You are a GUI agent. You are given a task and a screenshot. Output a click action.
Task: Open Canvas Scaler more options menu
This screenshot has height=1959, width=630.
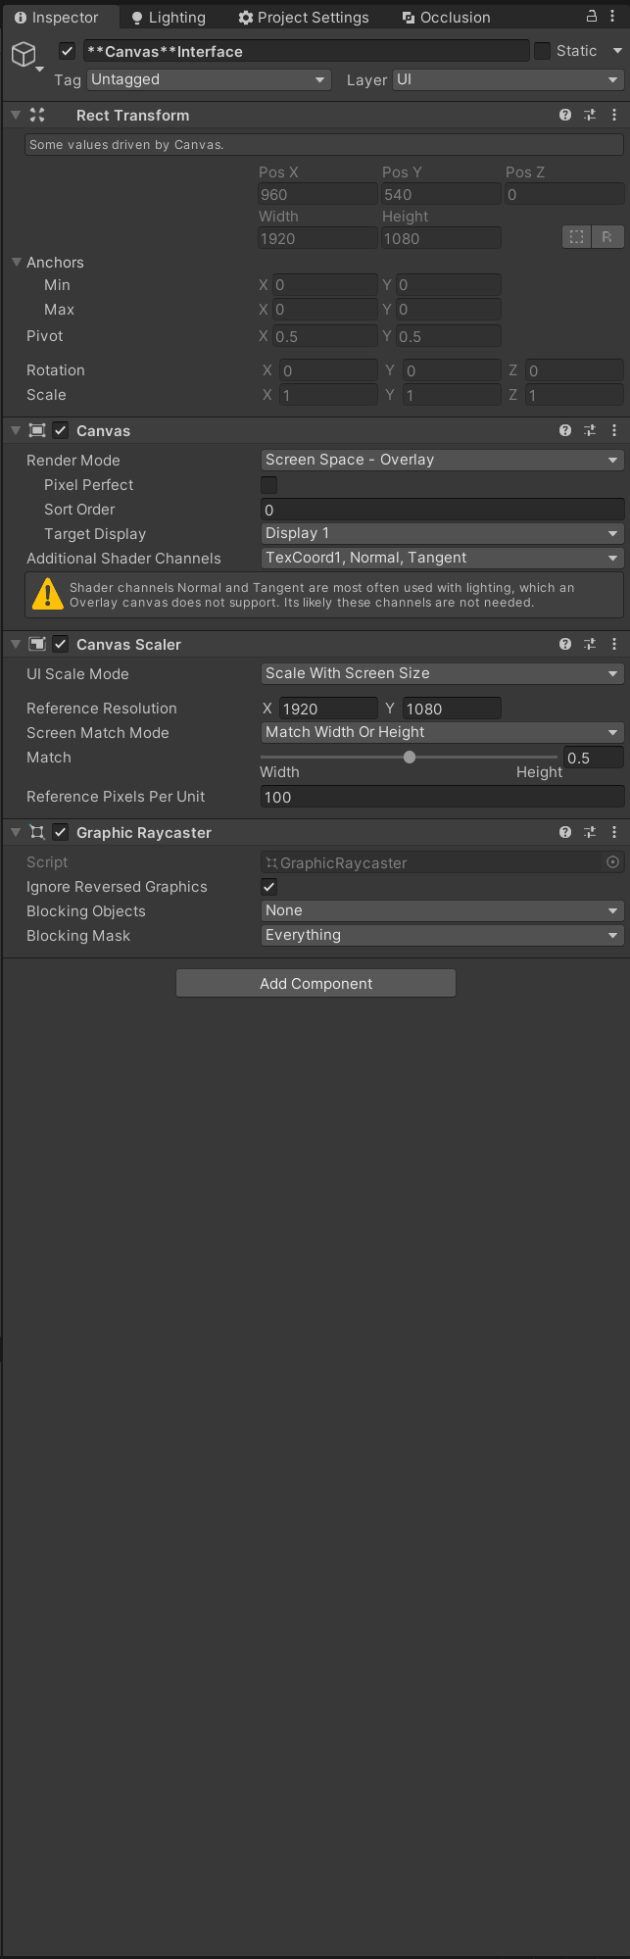[x=614, y=644]
